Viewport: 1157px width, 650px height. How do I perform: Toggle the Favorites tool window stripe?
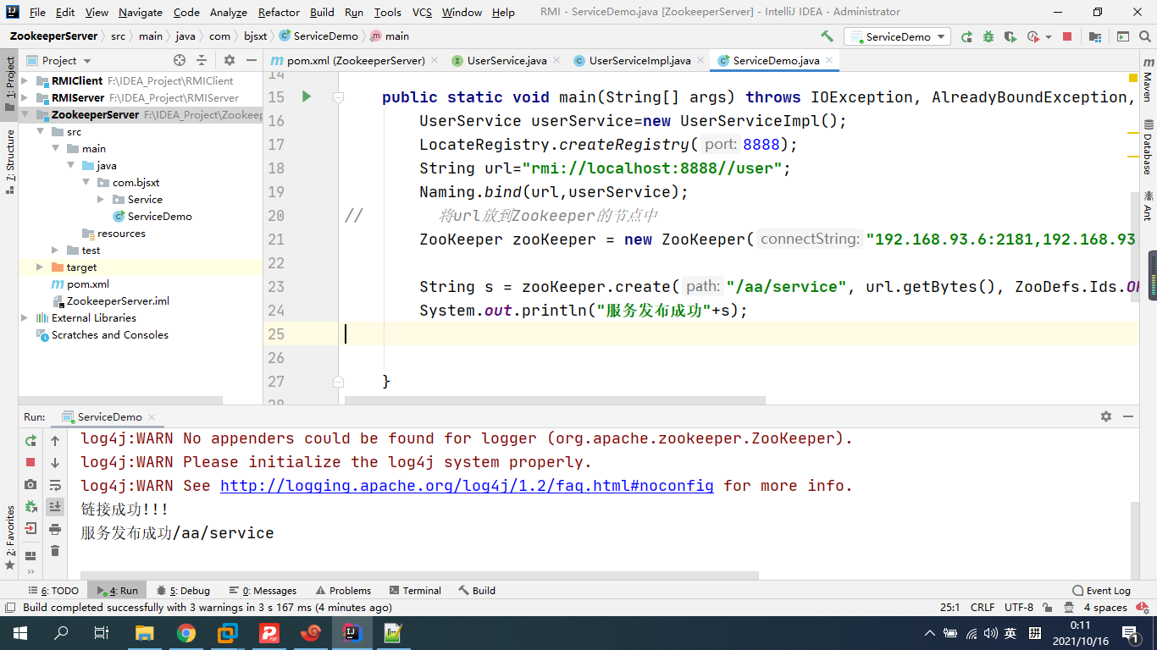click(9, 537)
